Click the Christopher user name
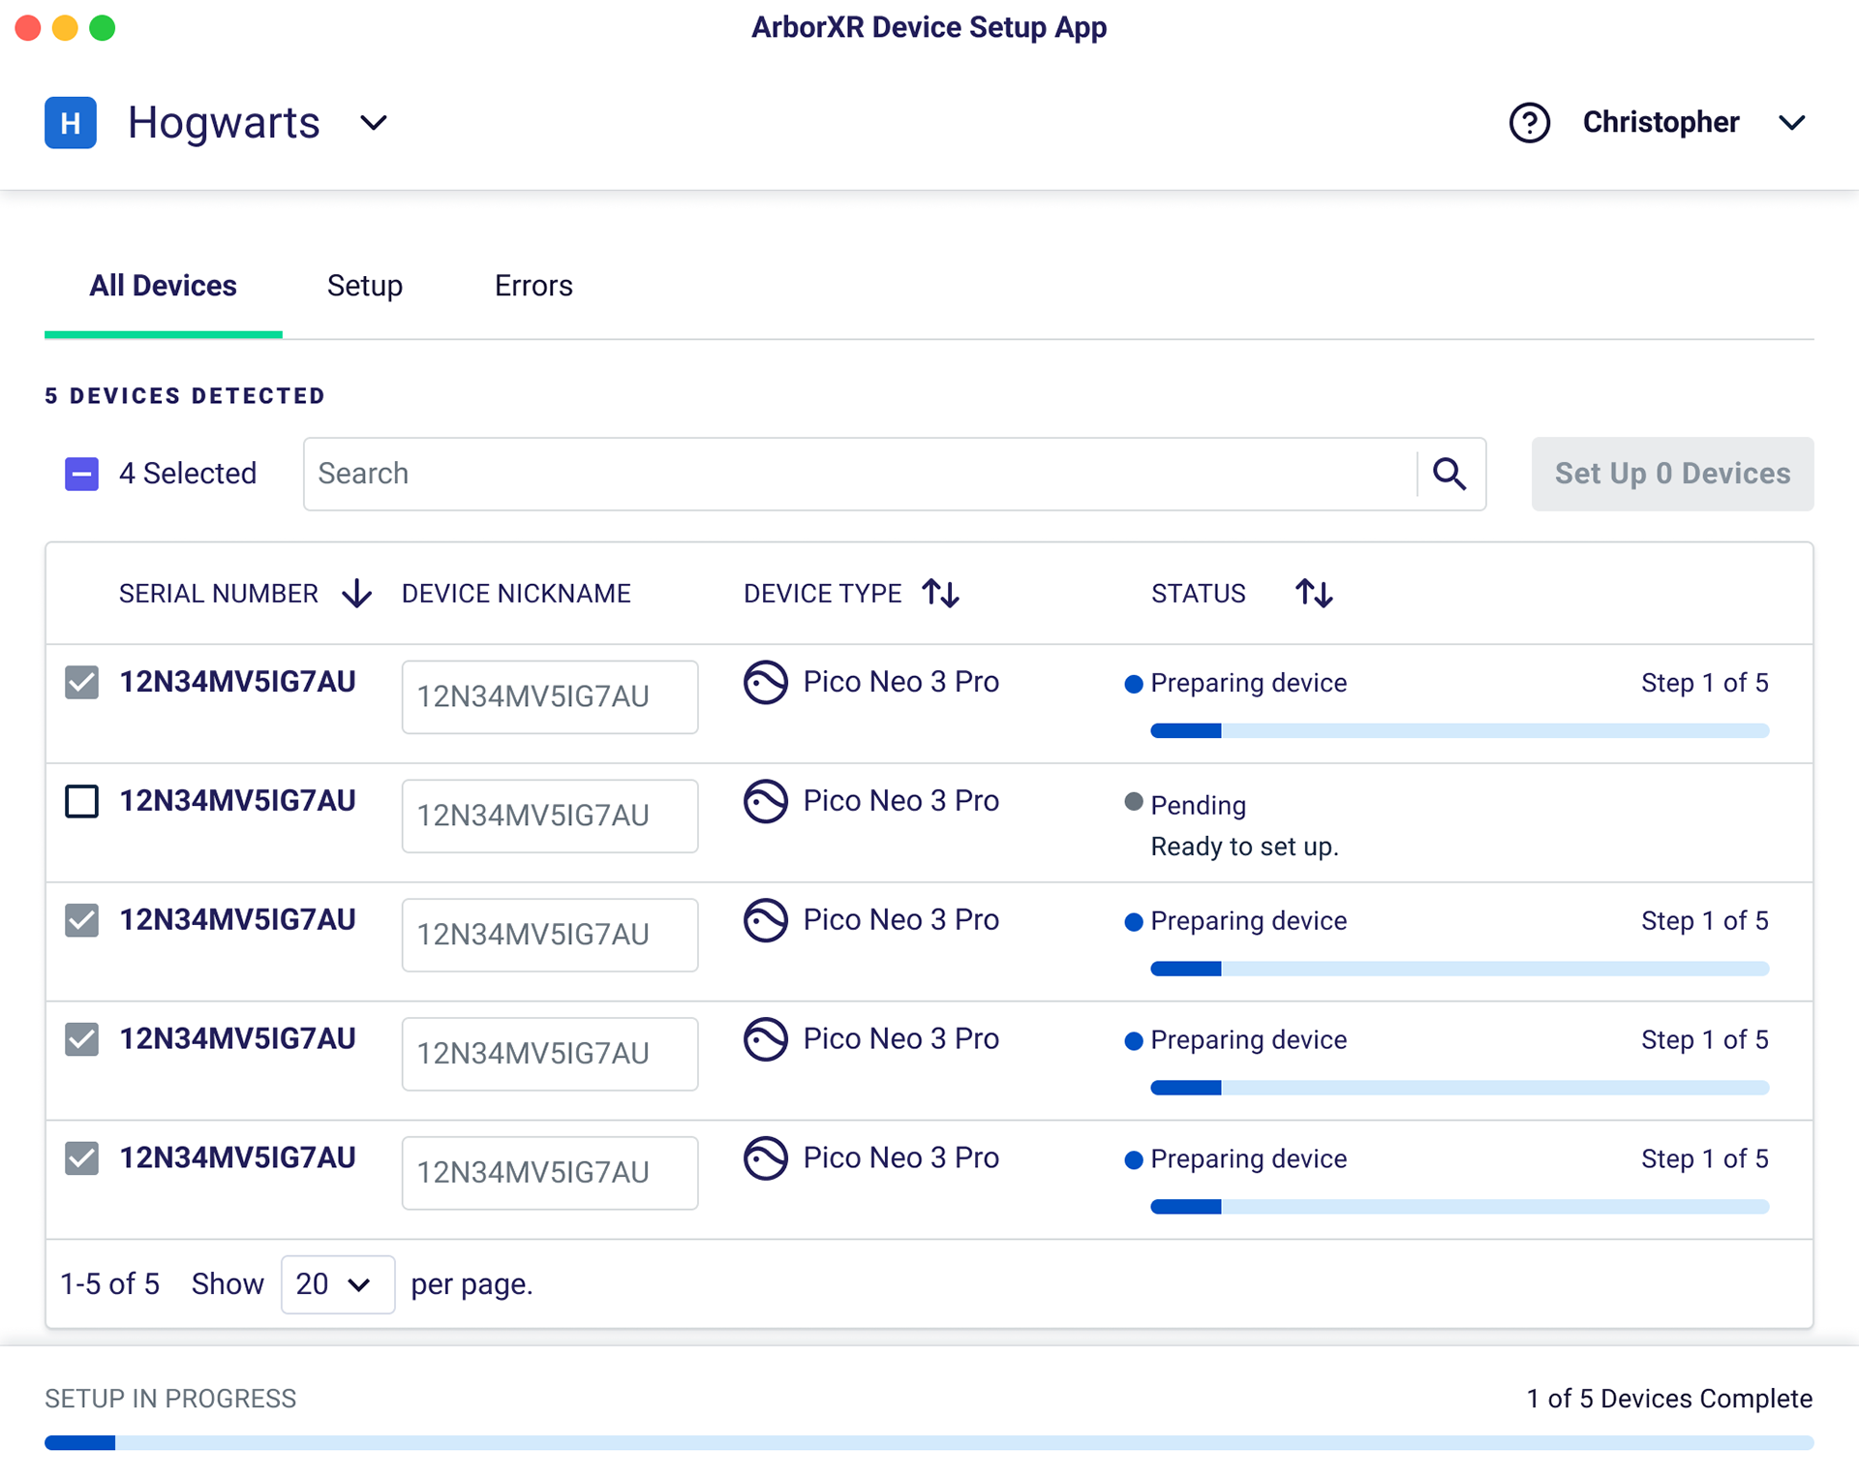The image size is (1859, 1480). click(x=1661, y=123)
